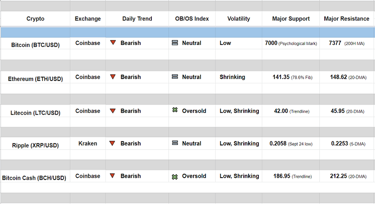Click the neutral bars icon for Ripple

[x=175, y=143]
